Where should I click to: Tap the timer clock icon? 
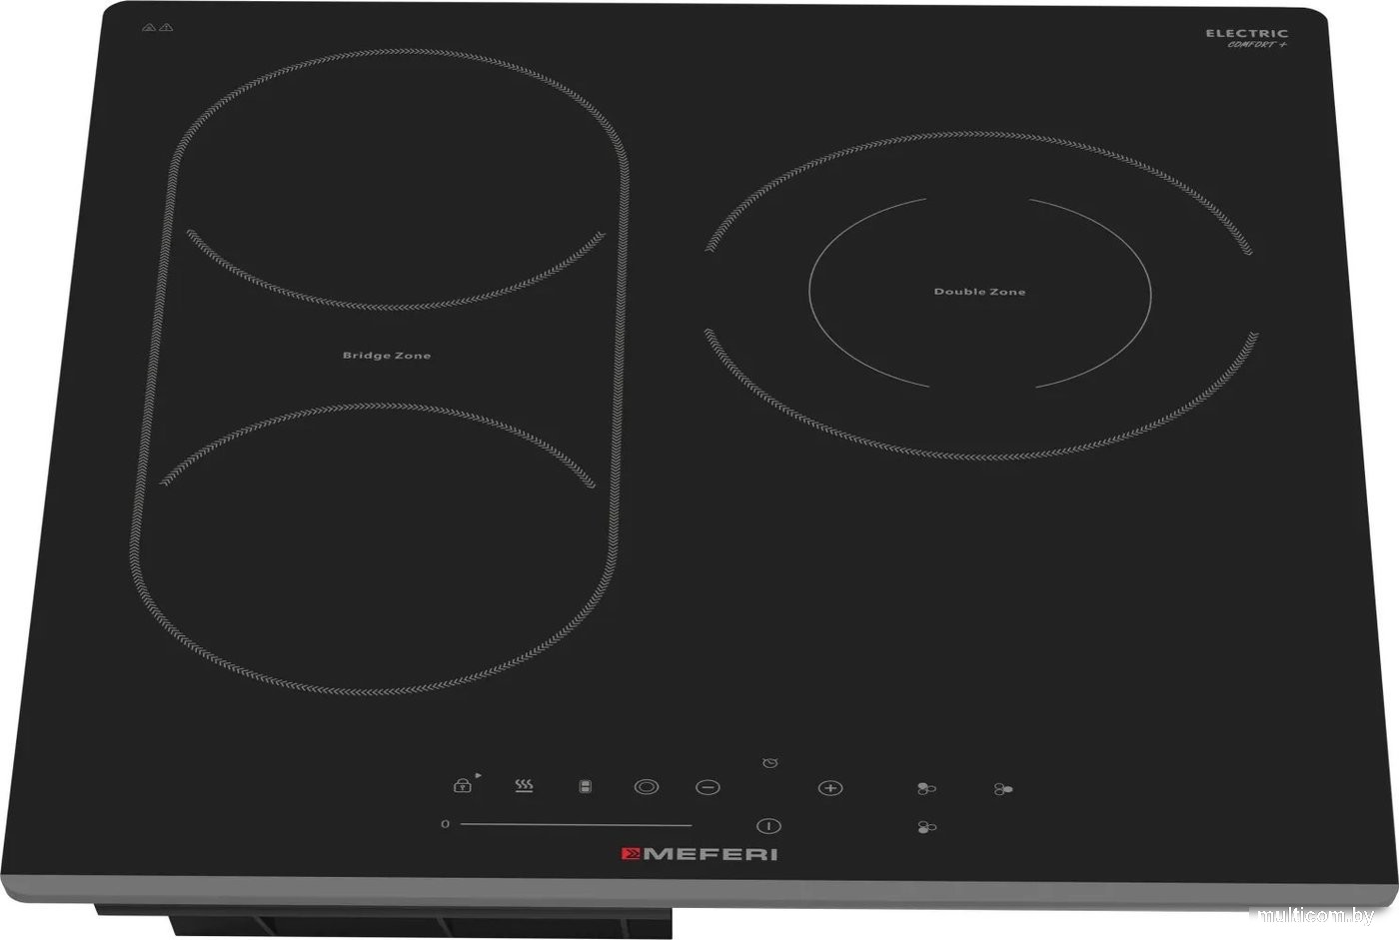[x=769, y=763]
